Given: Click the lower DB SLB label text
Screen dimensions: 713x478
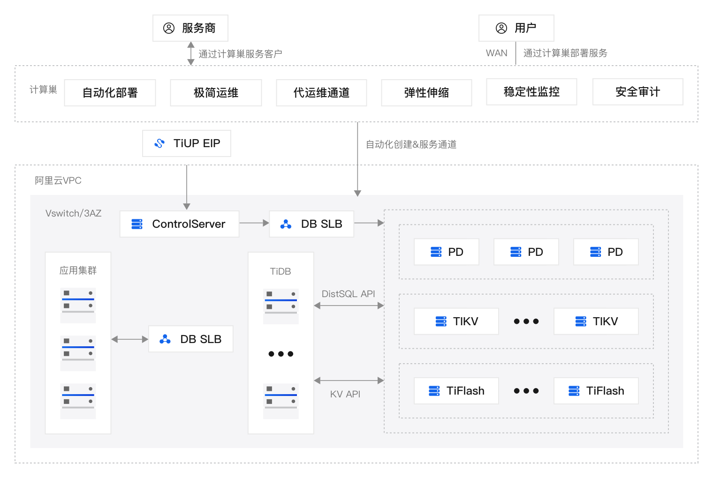Looking at the screenshot, I should (x=201, y=339).
